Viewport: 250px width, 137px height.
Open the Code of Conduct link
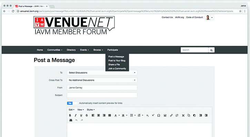point(194,17)
